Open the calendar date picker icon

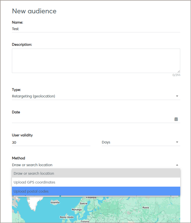click(x=176, y=119)
